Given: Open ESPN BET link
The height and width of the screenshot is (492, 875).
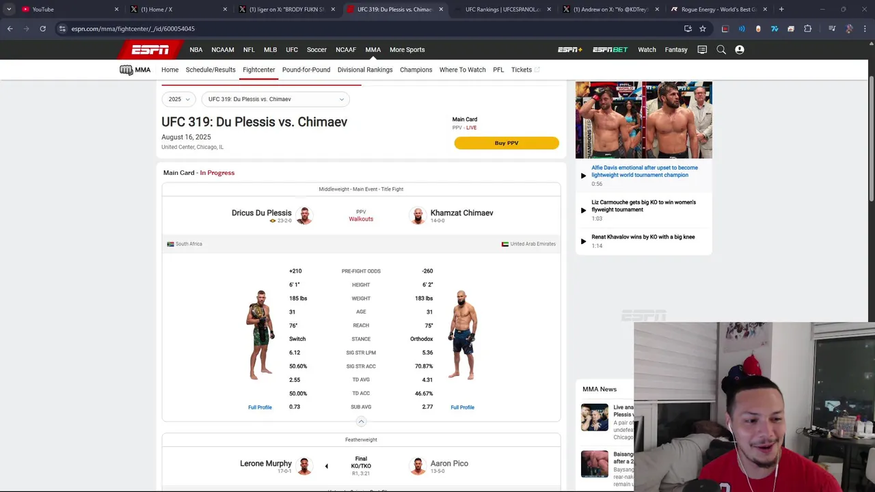Looking at the screenshot, I should [x=610, y=50].
